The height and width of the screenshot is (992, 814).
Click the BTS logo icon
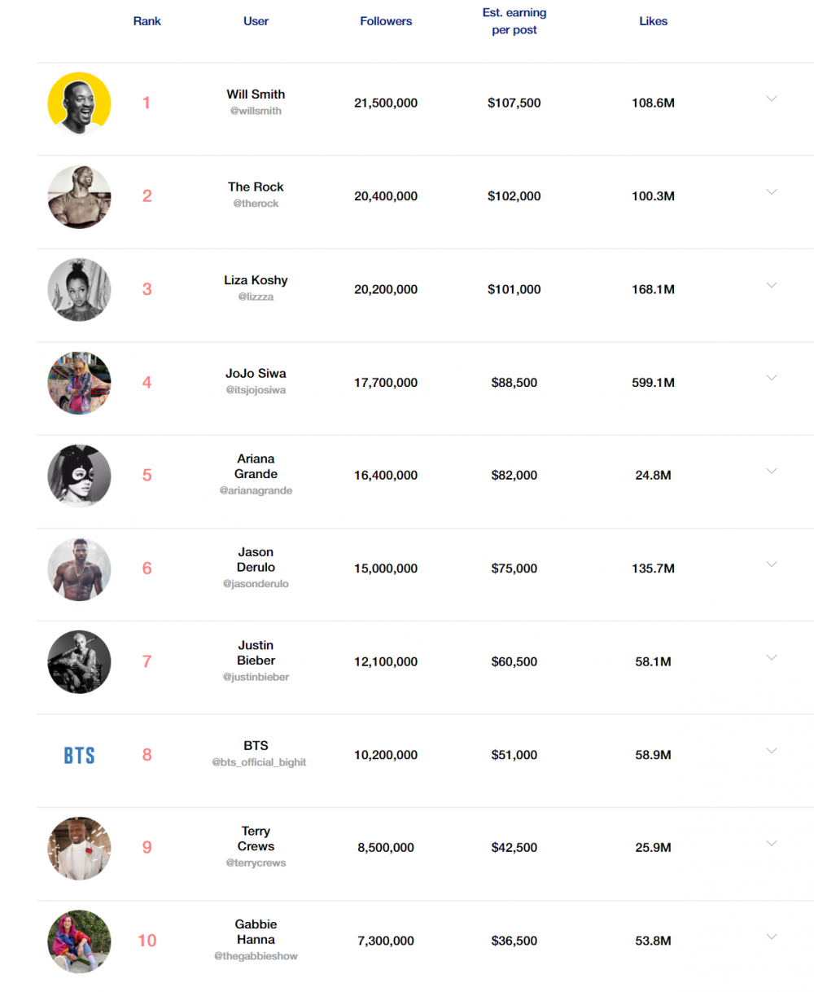79,756
